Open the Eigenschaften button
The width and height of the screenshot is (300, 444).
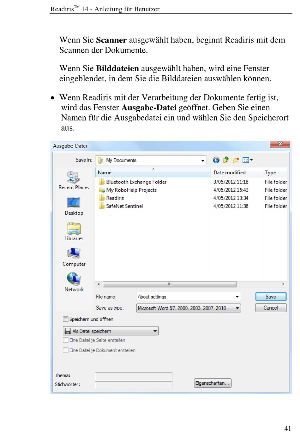[213, 383]
